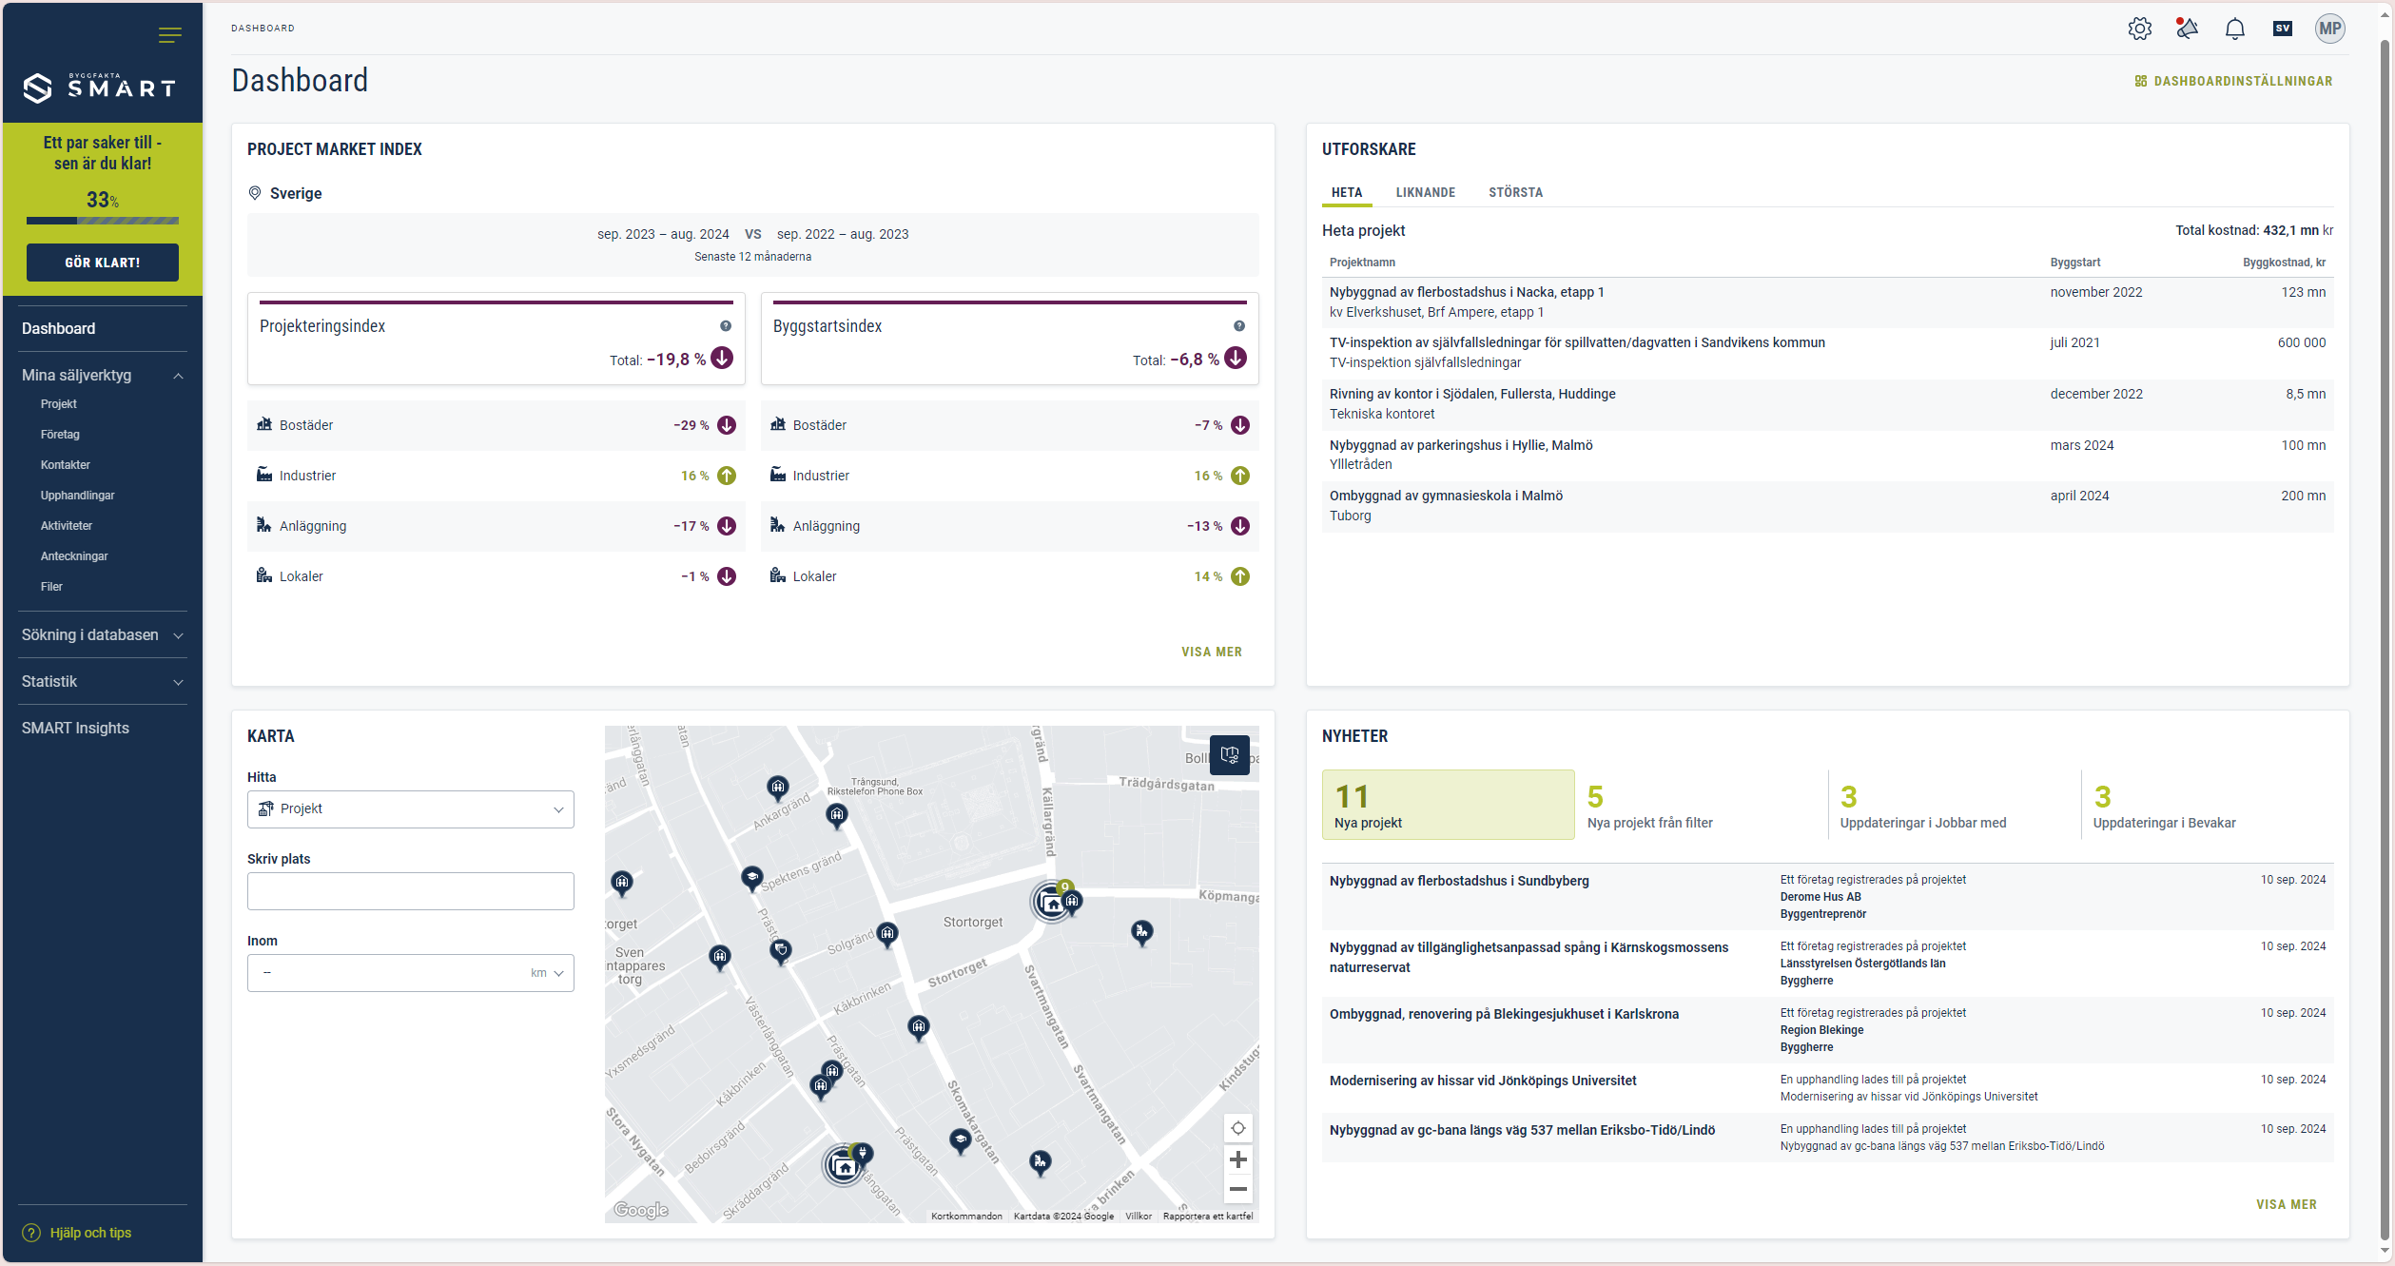
Task: Click the Skriv plats input field
Action: (411, 891)
